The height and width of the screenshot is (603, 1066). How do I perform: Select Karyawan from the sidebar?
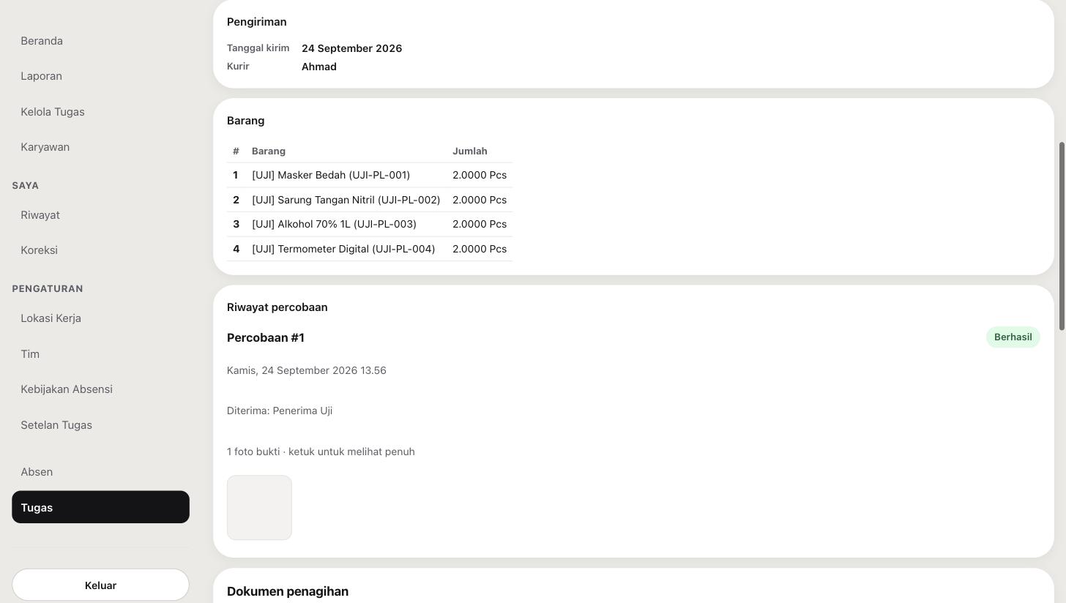[x=100, y=147]
